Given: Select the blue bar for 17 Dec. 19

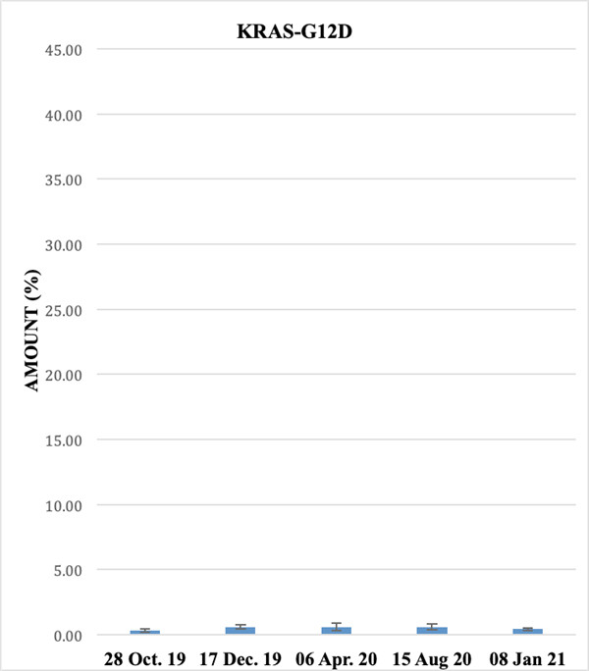Looking at the screenshot, I should tap(241, 631).
